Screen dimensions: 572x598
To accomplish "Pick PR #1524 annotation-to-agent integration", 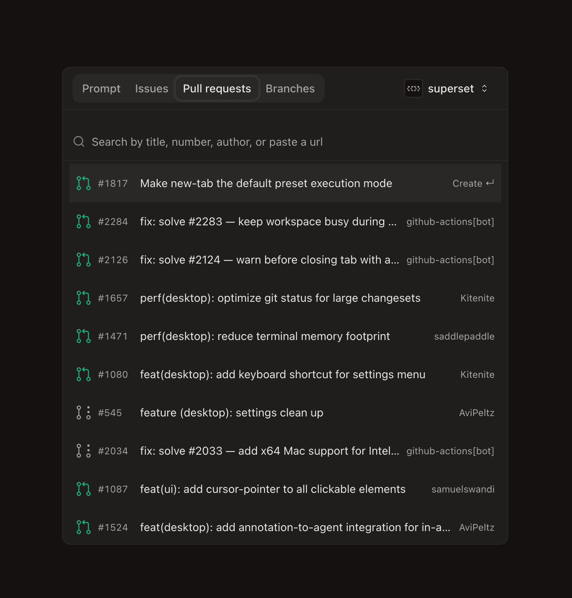I will point(295,527).
